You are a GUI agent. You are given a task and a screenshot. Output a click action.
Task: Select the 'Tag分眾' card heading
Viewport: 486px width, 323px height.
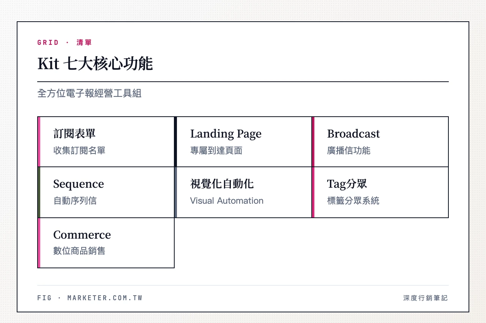347,184
